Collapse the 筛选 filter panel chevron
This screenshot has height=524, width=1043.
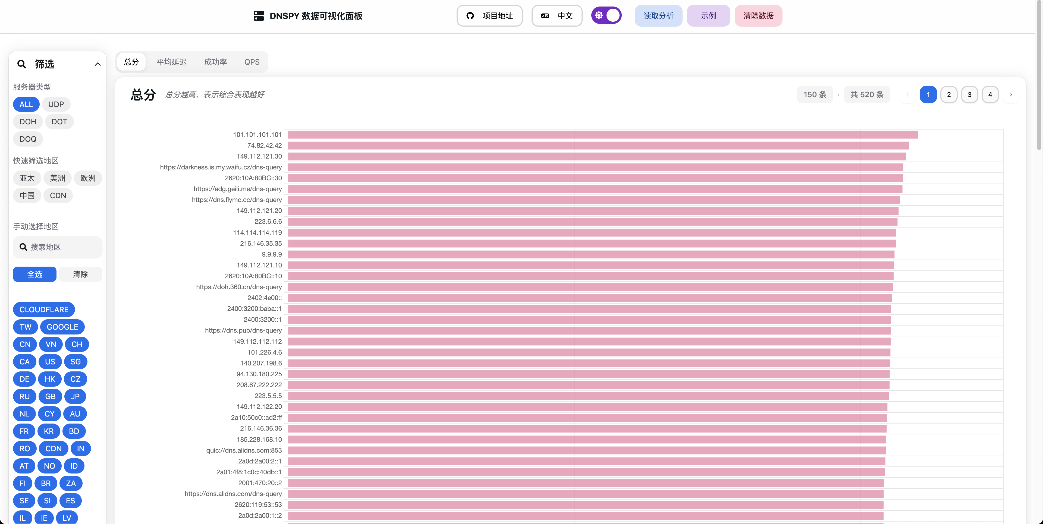(x=98, y=64)
